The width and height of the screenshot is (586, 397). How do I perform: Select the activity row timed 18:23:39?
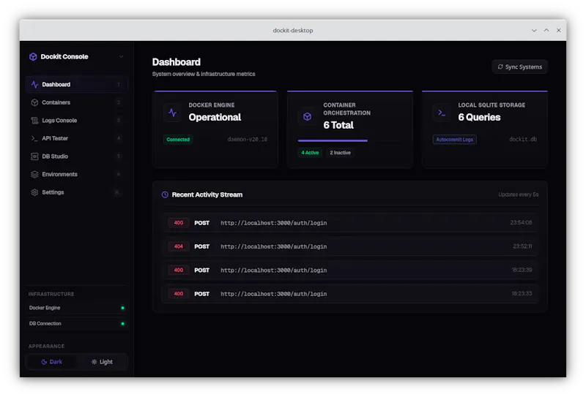[350, 270]
